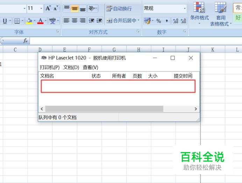Sort by 所有者 column header

click(121, 76)
